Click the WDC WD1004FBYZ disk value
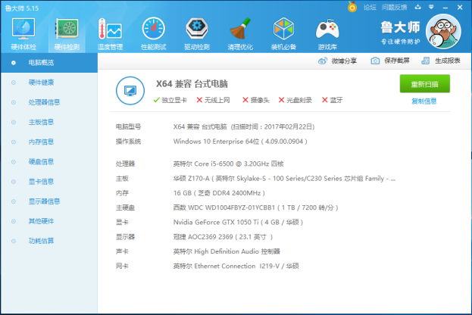 (256, 207)
